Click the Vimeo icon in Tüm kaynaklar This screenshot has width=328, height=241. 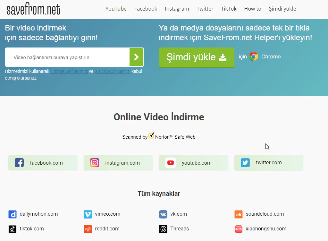(88, 214)
